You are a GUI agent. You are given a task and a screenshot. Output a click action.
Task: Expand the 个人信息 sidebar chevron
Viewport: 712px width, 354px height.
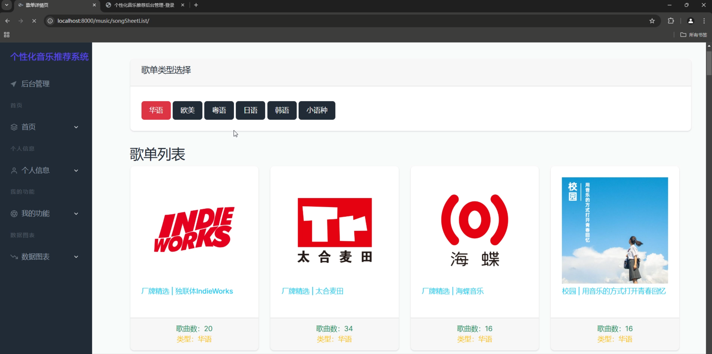pyautogui.click(x=76, y=171)
